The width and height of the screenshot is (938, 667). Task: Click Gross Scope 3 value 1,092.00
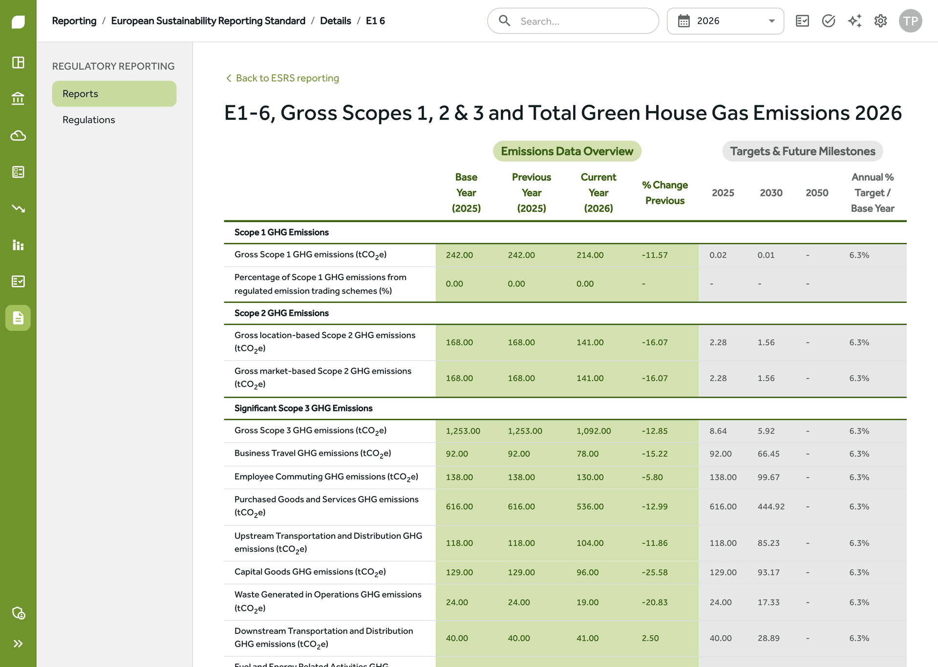pos(594,431)
